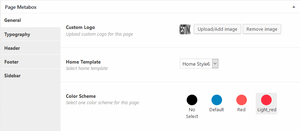Click the No Select text label

click(x=192, y=113)
